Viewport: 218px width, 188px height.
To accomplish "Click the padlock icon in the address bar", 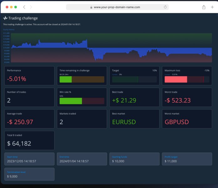I will click(91, 7).
